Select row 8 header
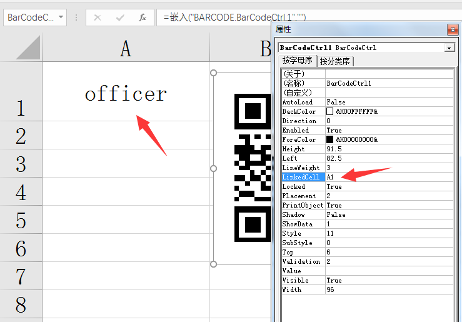Viewport: 462px width, 322px height. (x=21, y=304)
